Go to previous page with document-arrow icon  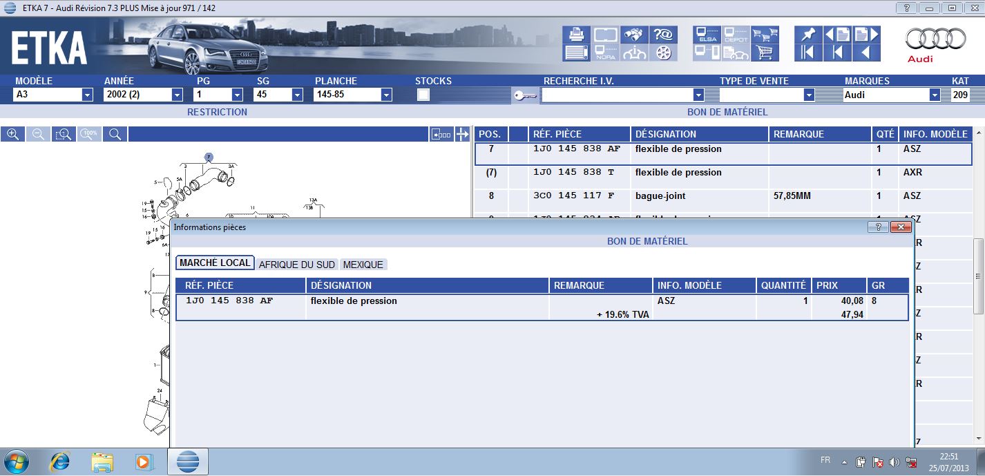click(837, 35)
